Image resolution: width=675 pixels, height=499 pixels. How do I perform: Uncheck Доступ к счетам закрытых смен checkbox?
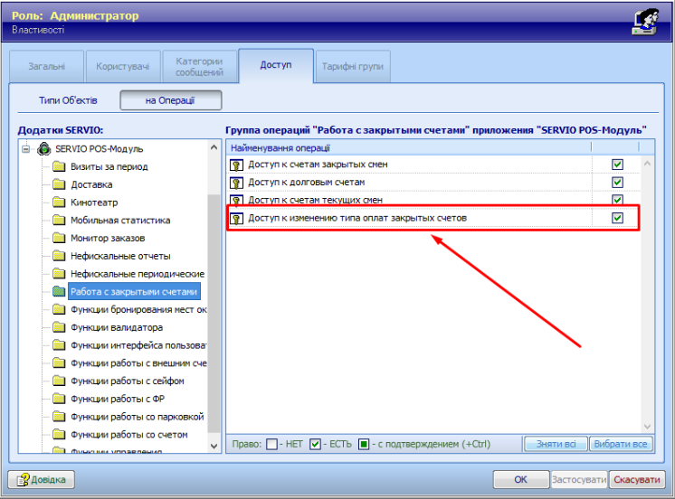coord(618,165)
